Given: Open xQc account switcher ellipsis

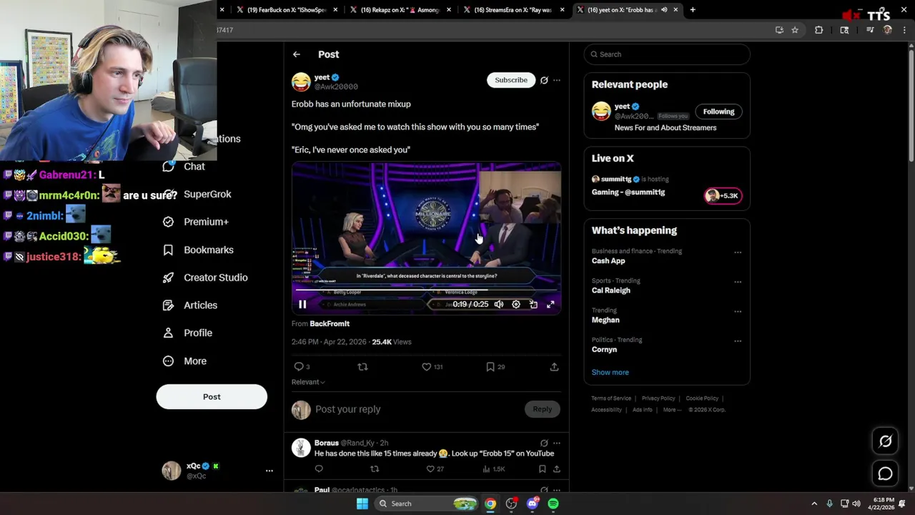Looking at the screenshot, I should [x=269, y=471].
